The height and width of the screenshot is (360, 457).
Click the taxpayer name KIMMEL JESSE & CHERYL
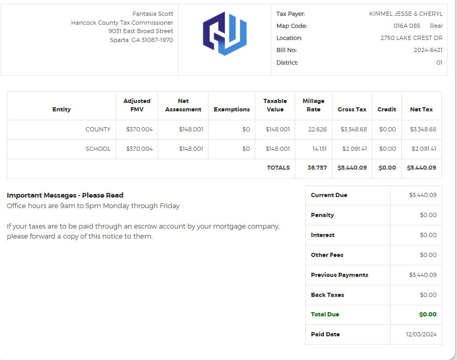tap(406, 14)
